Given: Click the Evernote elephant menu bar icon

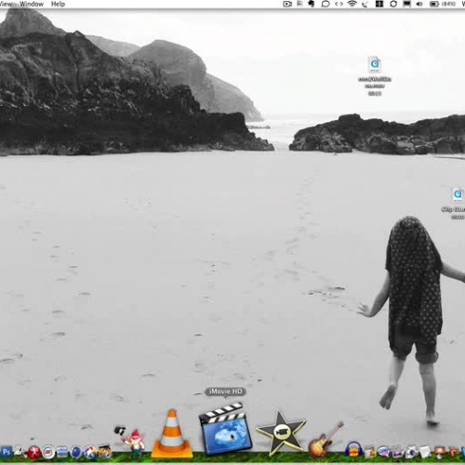Looking at the screenshot, I should tap(312, 4).
